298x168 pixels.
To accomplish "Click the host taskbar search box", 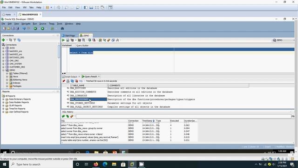I will [x=41, y=164].
